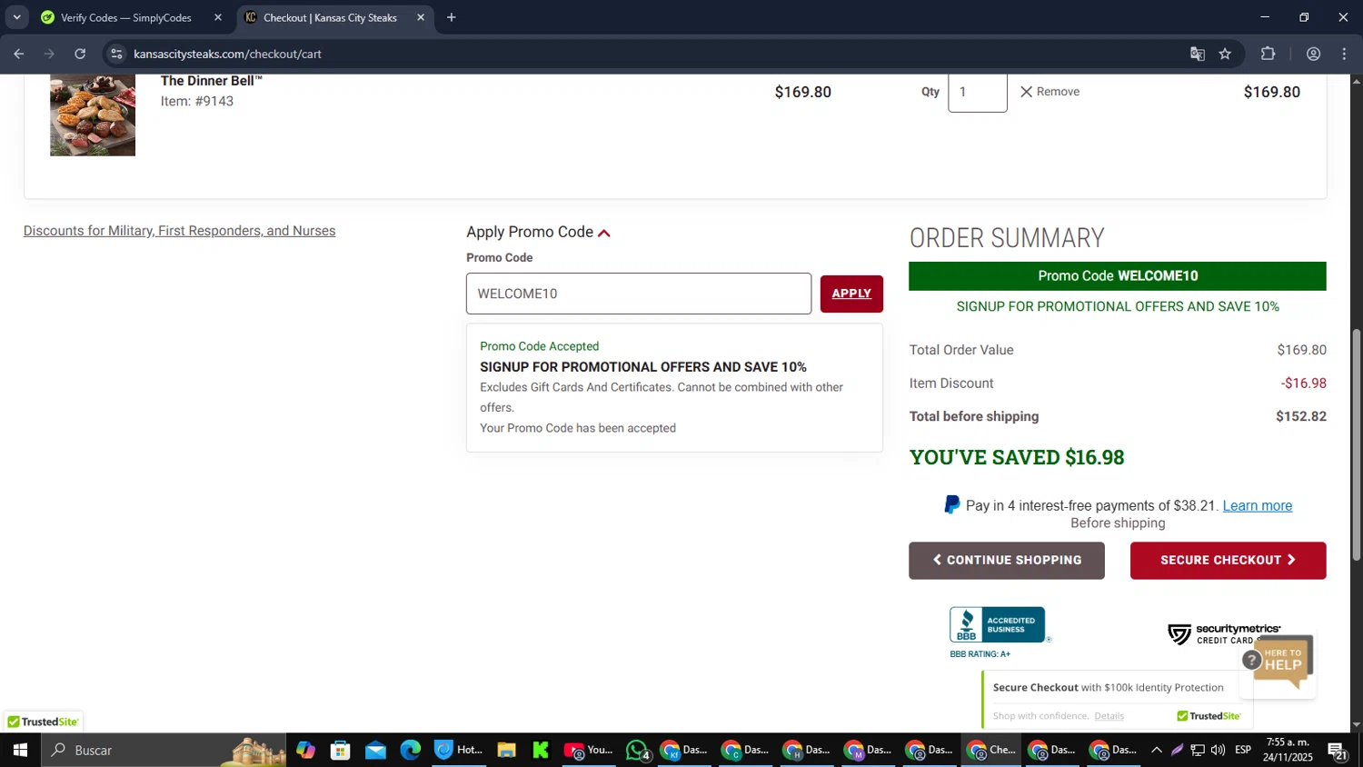Click the PayPal logo icon
The image size is (1363, 767).
pyautogui.click(x=952, y=505)
